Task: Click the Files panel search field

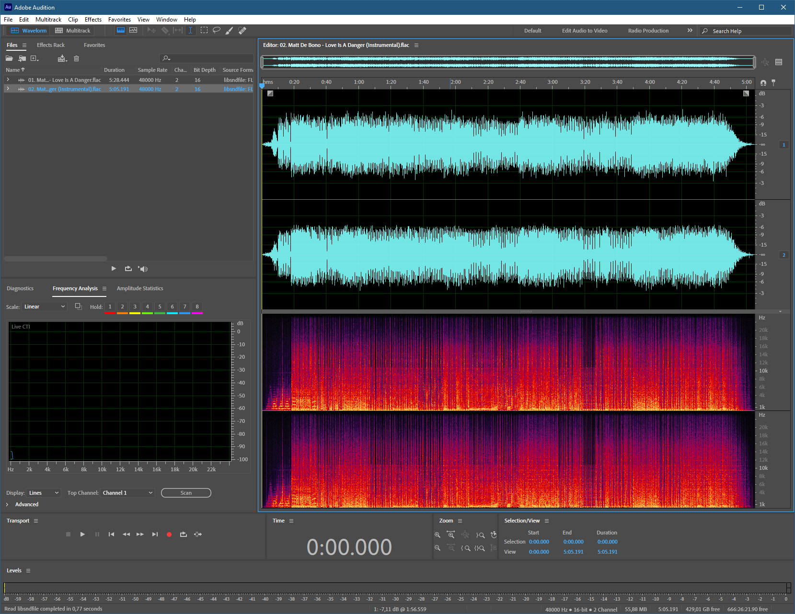Action: (207, 58)
